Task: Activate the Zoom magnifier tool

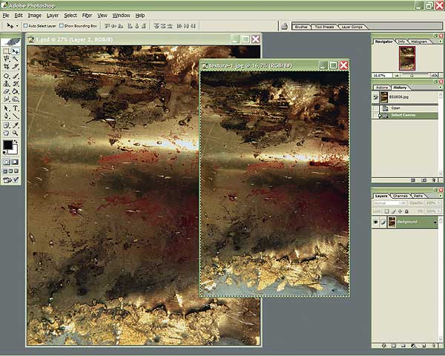Action: (16, 132)
